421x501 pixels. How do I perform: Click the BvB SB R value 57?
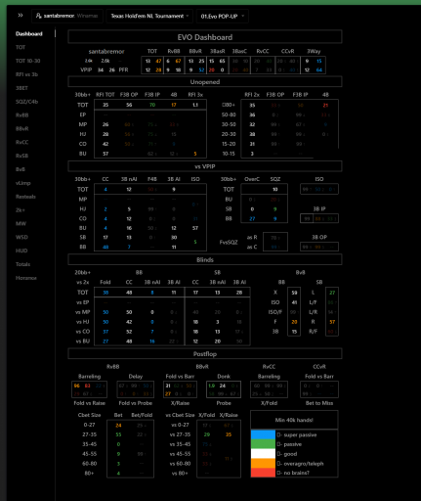pos(332,322)
